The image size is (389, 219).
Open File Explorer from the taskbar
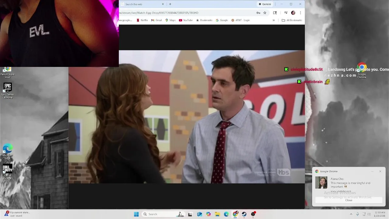click(x=217, y=214)
